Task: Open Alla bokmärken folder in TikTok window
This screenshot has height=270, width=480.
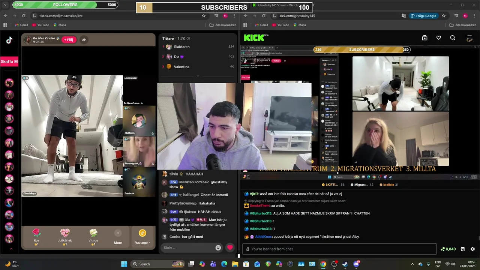Action: [x=223, y=25]
